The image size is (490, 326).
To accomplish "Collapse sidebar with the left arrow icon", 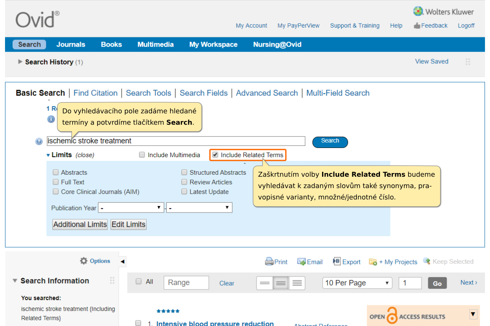I will (123, 261).
